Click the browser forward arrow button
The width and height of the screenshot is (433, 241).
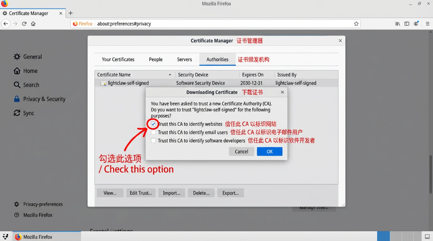pos(15,24)
